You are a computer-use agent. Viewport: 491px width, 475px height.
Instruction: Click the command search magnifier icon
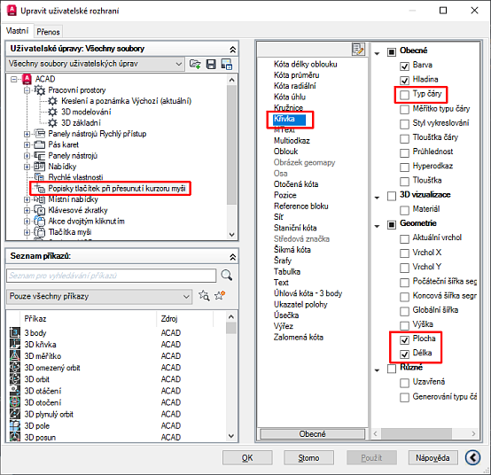tap(226, 276)
